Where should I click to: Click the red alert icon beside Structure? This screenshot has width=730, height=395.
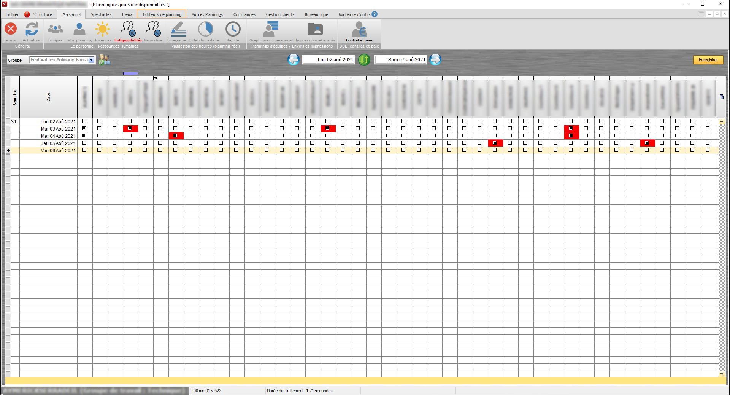pyautogui.click(x=27, y=14)
